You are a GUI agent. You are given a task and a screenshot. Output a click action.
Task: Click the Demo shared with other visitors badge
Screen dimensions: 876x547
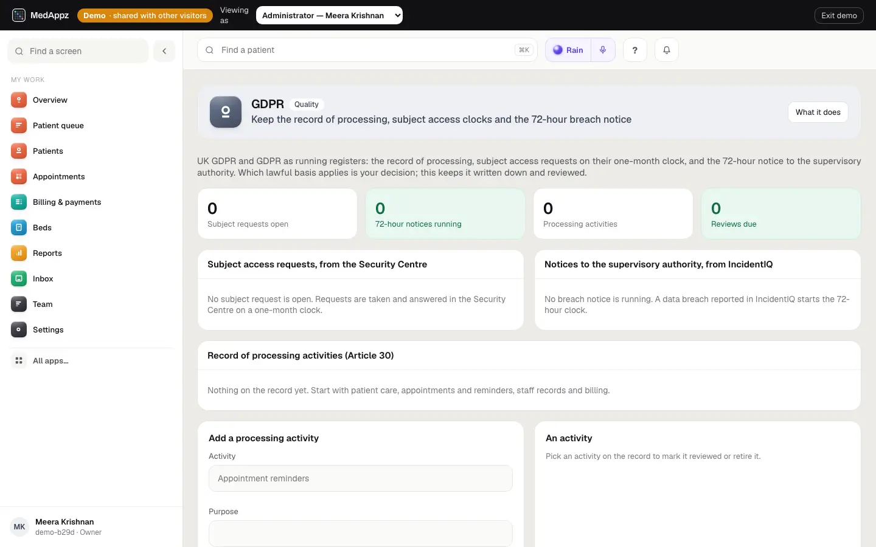click(145, 15)
